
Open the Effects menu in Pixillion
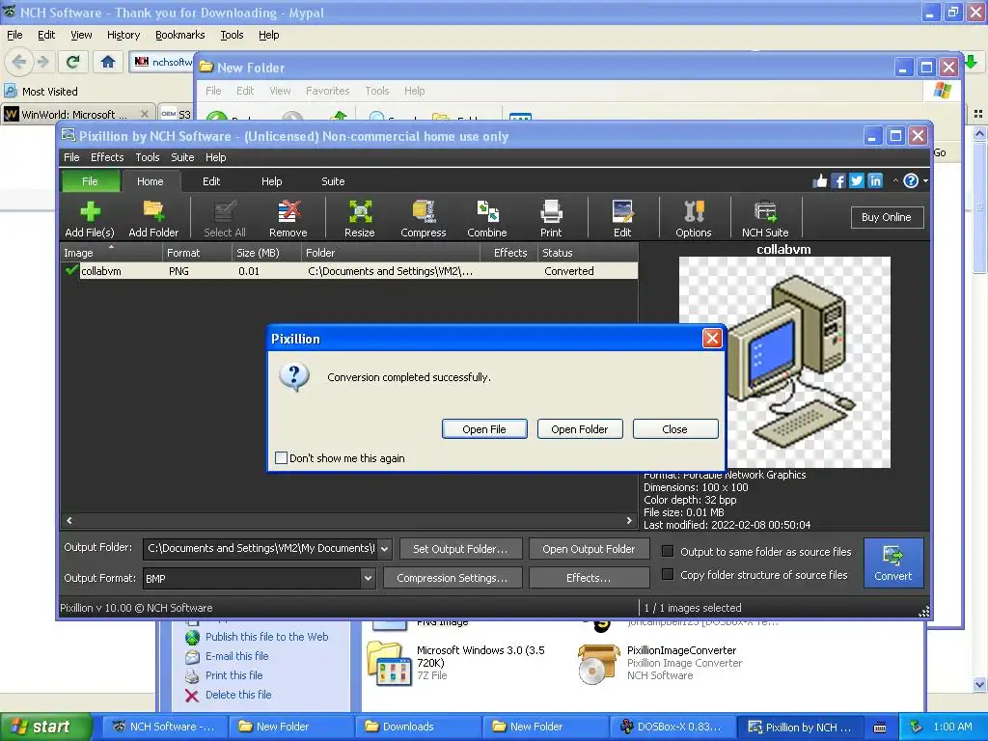pyautogui.click(x=107, y=157)
